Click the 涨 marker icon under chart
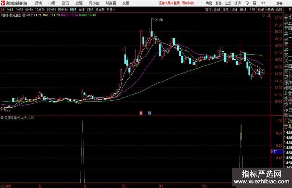 141,113
